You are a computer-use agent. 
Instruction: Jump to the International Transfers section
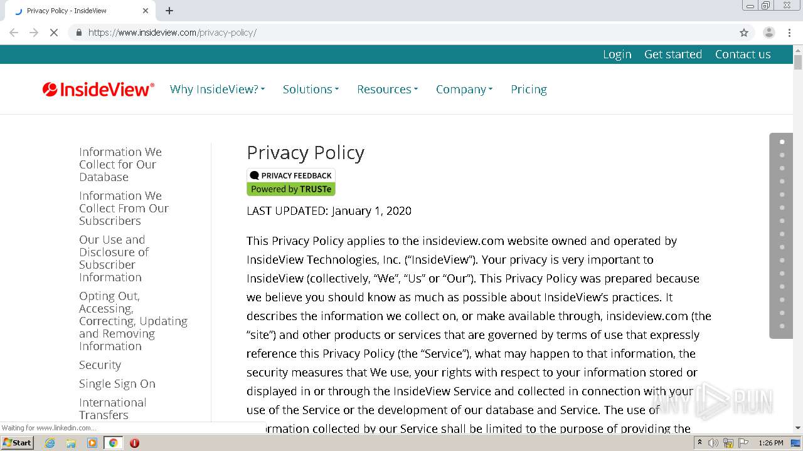point(113,409)
